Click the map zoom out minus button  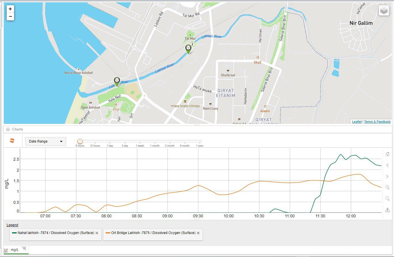pos(10,17)
